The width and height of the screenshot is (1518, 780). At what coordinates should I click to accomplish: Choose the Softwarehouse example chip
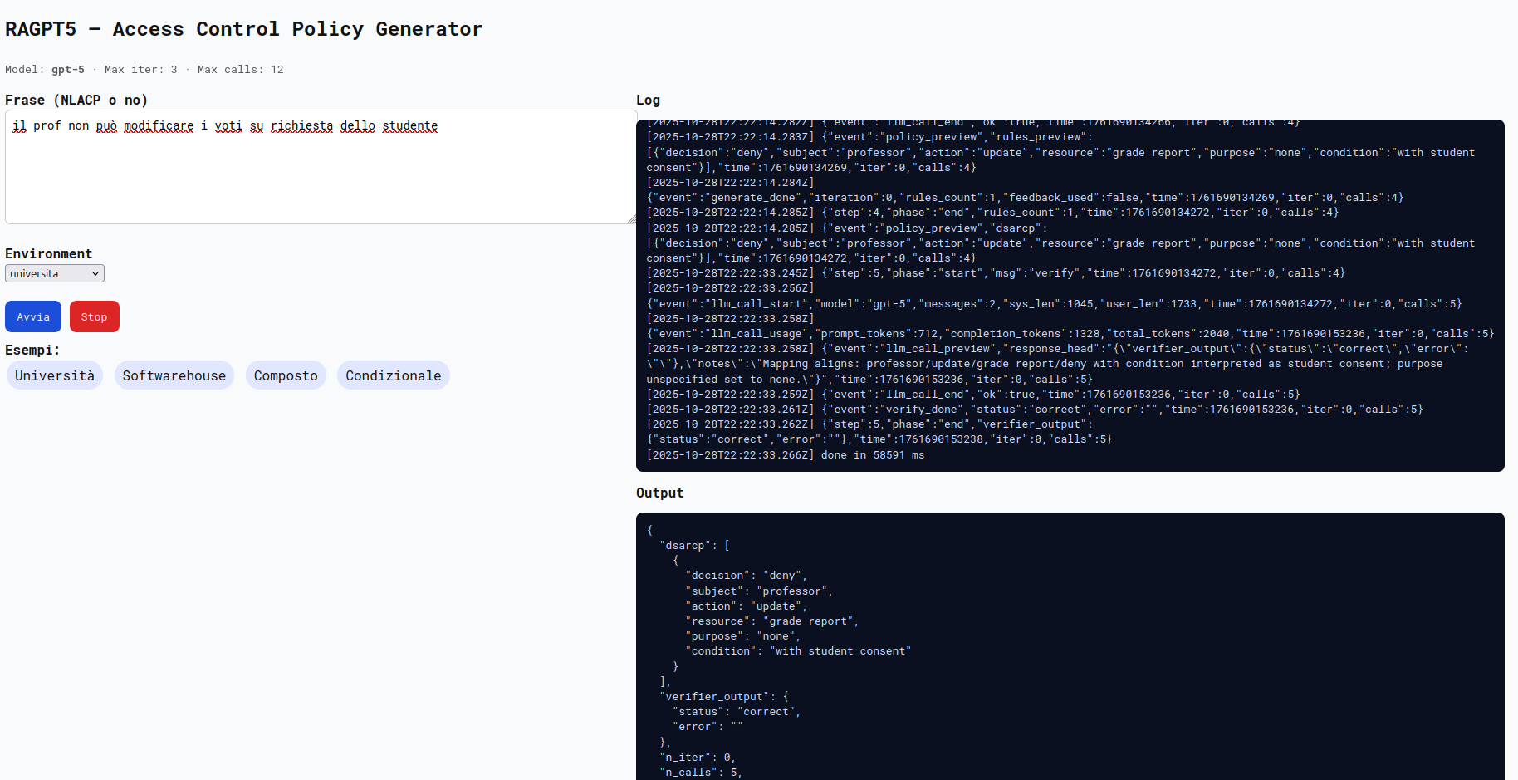pyautogui.click(x=174, y=375)
